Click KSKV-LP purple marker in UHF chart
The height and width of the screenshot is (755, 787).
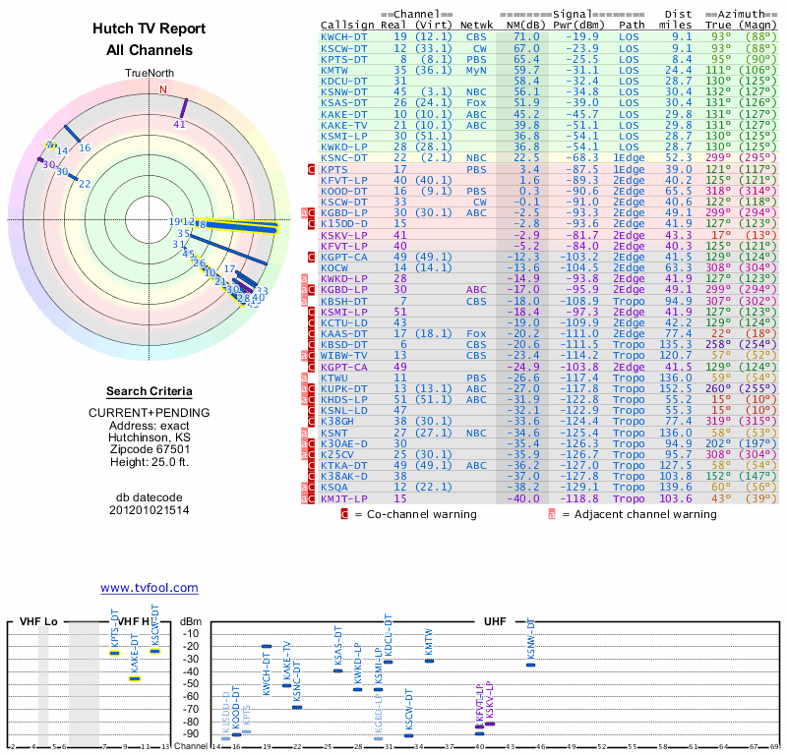pyautogui.click(x=490, y=724)
